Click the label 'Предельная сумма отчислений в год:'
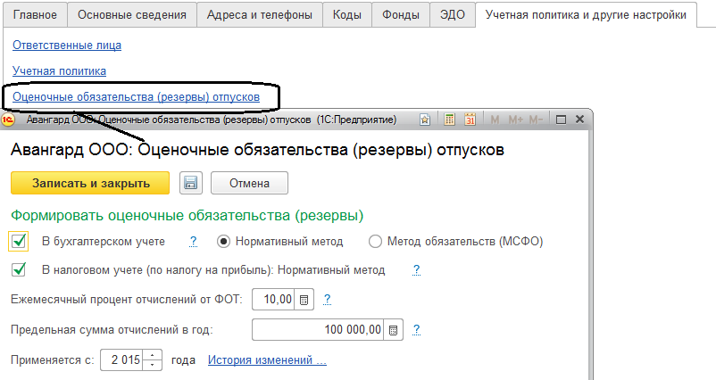Screen dimensions: 716x380 tap(112, 330)
